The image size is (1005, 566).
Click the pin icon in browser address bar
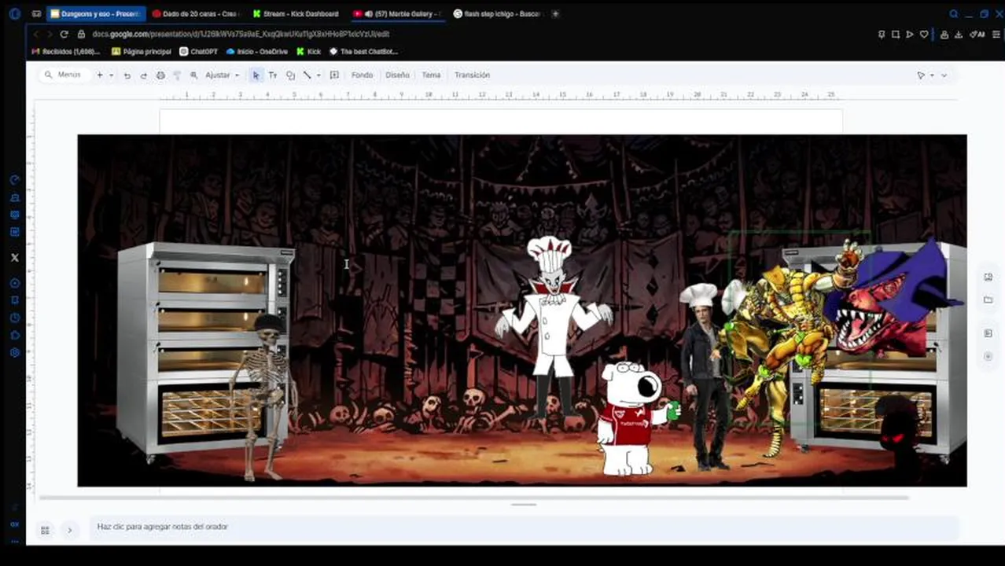pyautogui.click(x=882, y=35)
